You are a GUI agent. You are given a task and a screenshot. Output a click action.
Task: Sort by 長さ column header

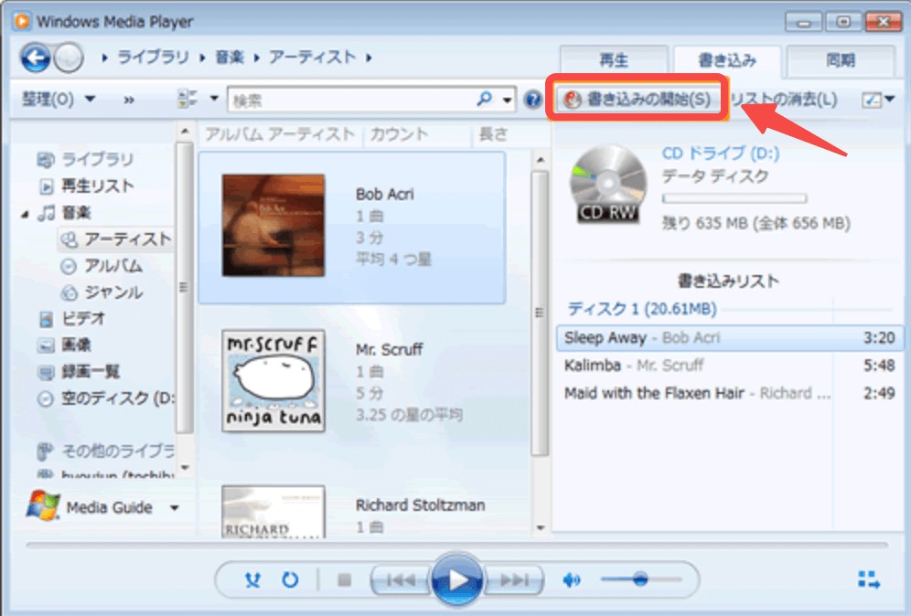point(493,134)
